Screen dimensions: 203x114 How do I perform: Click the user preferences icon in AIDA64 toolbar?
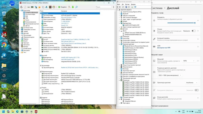47,7
